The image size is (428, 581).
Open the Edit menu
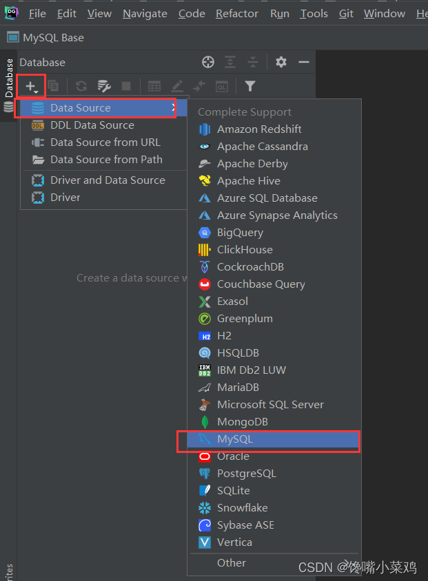tap(67, 14)
